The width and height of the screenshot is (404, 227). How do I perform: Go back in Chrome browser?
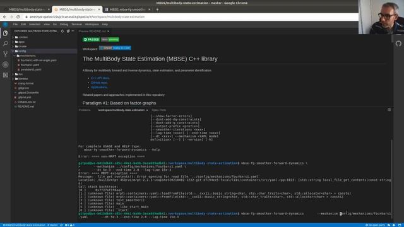coord(4,17)
